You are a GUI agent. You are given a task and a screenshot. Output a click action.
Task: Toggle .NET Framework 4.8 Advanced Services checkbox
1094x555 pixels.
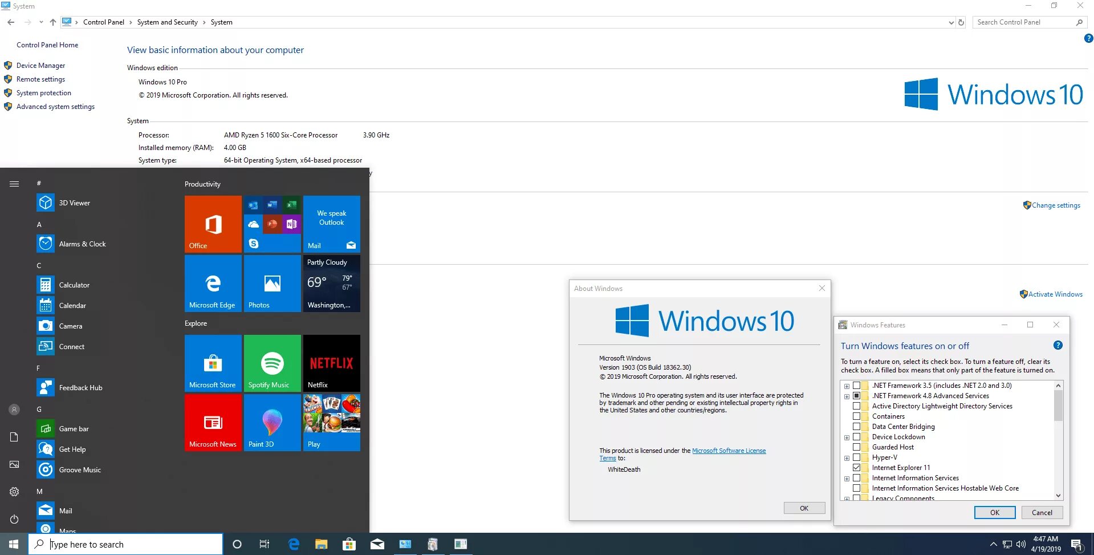(856, 396)
